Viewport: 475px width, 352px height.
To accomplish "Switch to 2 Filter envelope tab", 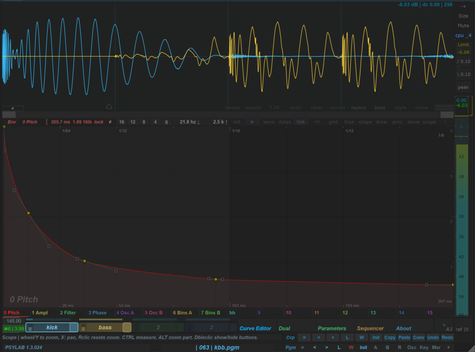I will click(68, 313).
